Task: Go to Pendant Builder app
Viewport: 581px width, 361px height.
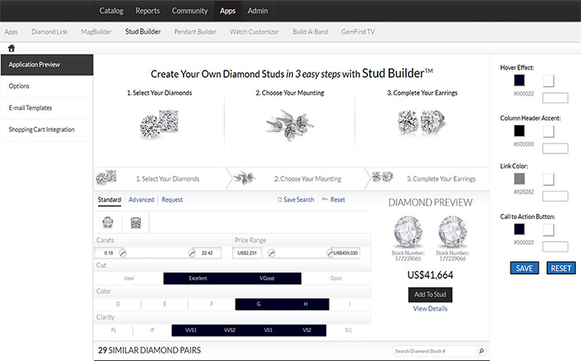Action: click(195, 32)
